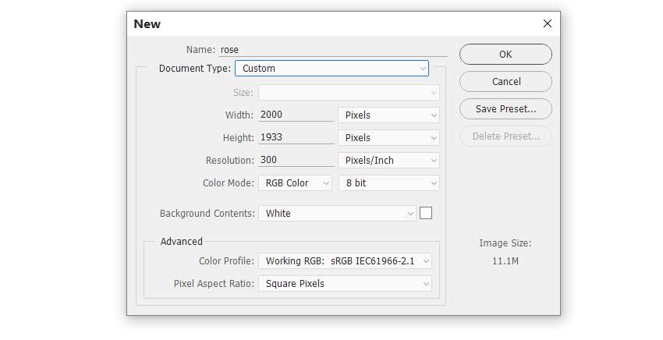Image resolution: width=663 pixels, height=340 pixels.
Task: Close the New document dialog
Action: click(547, 23)
